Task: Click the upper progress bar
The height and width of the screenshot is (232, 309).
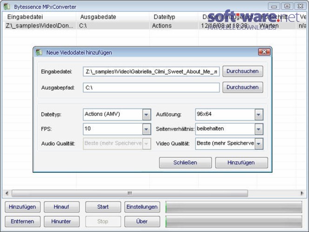Action: tap(234, 207)
